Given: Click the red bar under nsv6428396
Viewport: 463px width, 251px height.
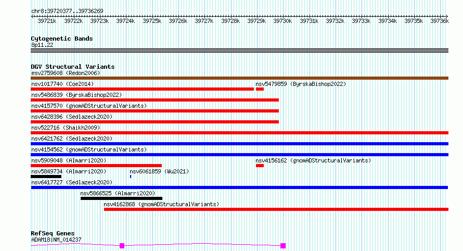Looking at the screenshot, I should (x=155, y=122).
